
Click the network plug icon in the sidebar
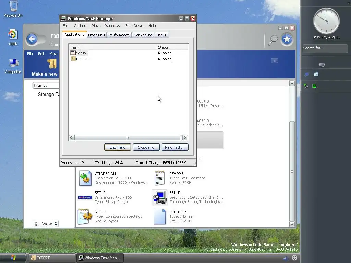(x=306, y=86)
